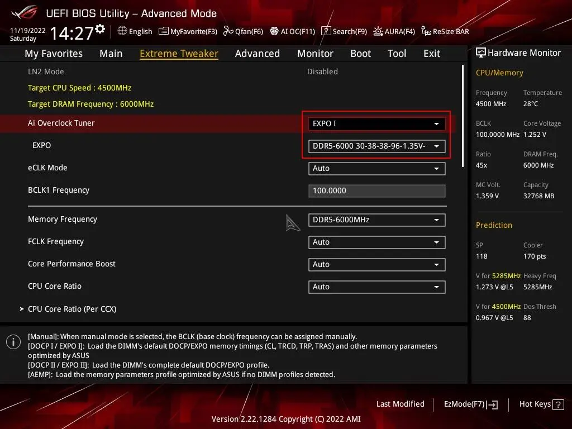Open AURA(F4) lighting icon
The width and height of the screenshot is (572, 429).
pyautogui.click(x=378, y=31)
